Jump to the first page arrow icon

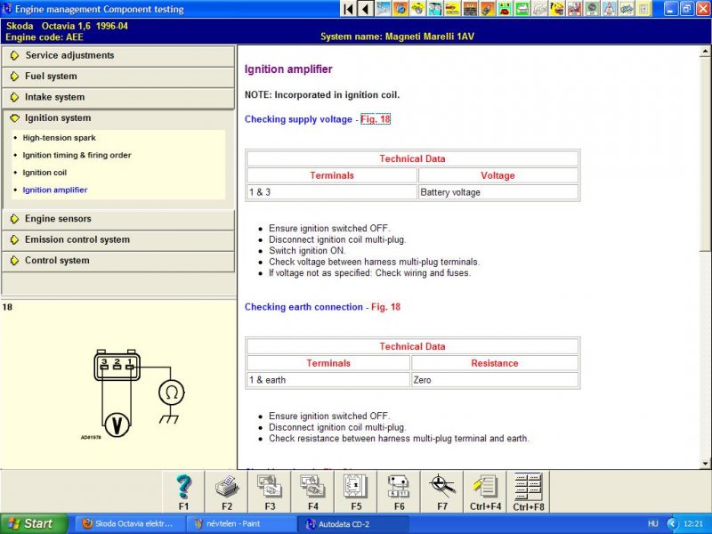349,9
